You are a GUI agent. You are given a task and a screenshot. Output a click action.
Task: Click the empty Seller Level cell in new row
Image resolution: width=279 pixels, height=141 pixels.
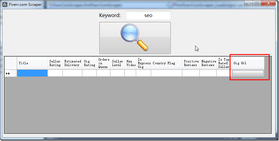pos(117,73)
